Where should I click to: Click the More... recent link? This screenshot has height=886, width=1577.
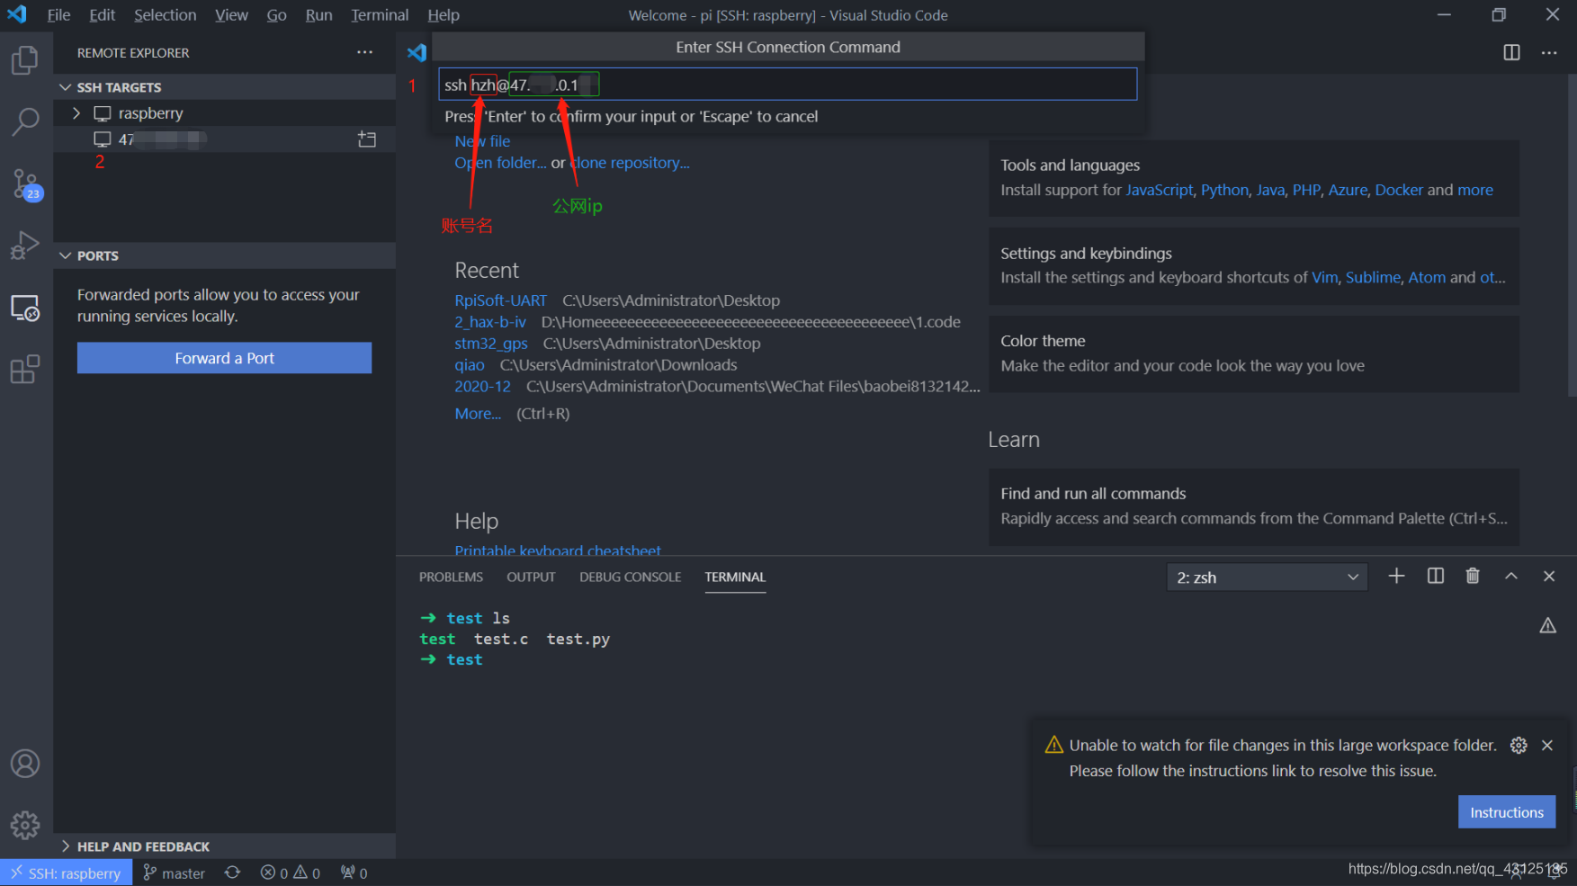(x=478, y=414)
